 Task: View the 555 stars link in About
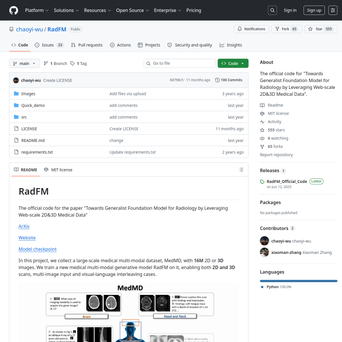tap(272, 130)
